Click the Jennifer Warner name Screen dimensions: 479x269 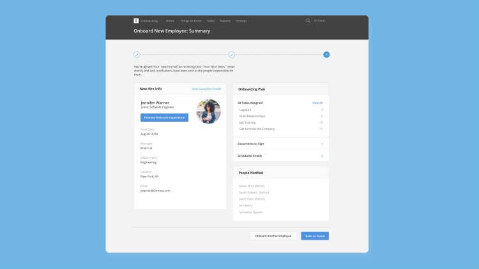coord(155,103)
